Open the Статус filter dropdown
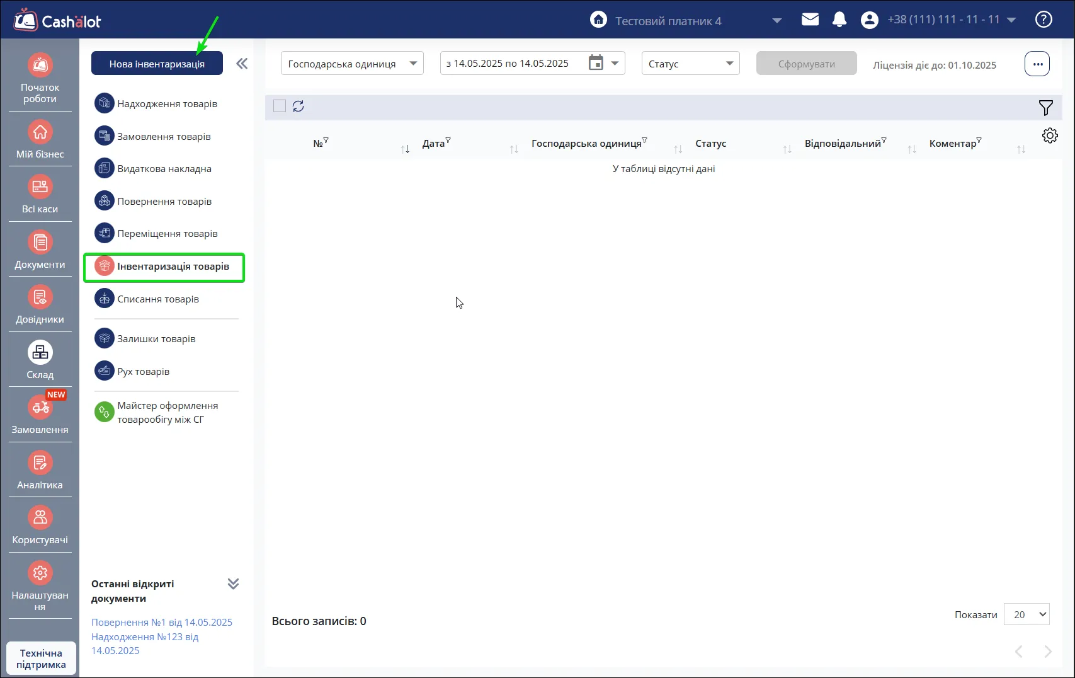The image size is (1075, 678). 690,64
